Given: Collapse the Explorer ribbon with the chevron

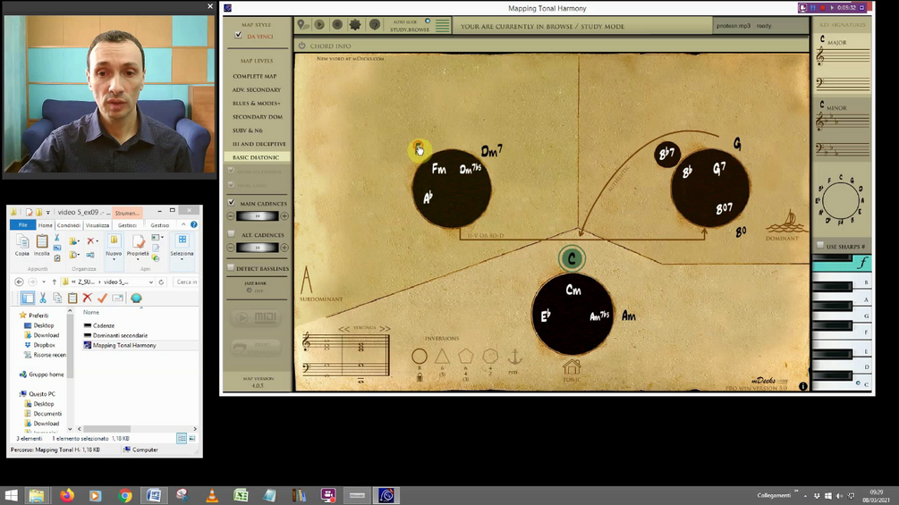Looking at the screenshot, I should click(183, 225).
